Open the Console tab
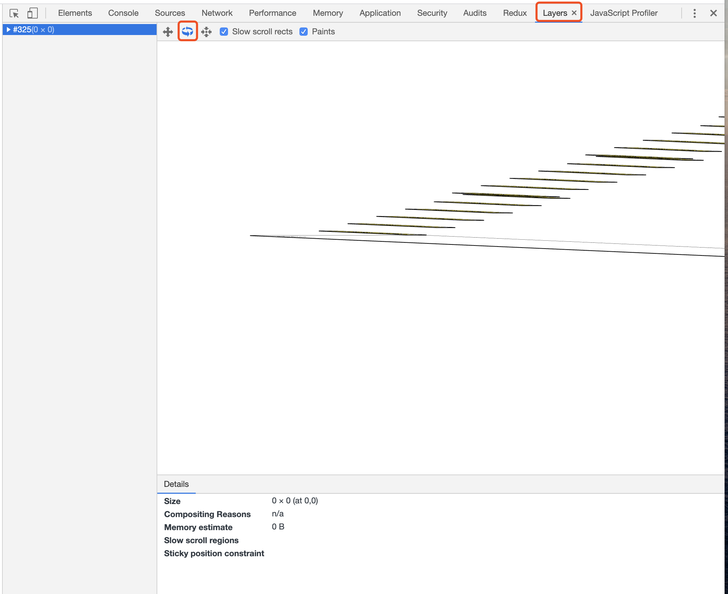This screenshot has width=728, height=594. (123, 13)
